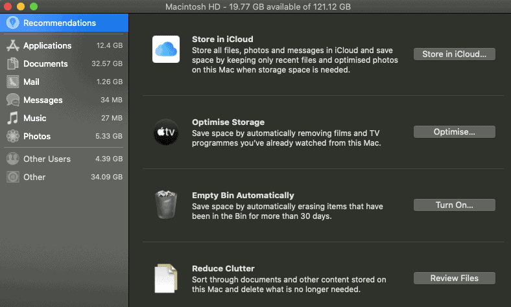Maximize the window with green button
Image resolution: width=511 pixels, height=307 pixels.
[x=34, y=6]
